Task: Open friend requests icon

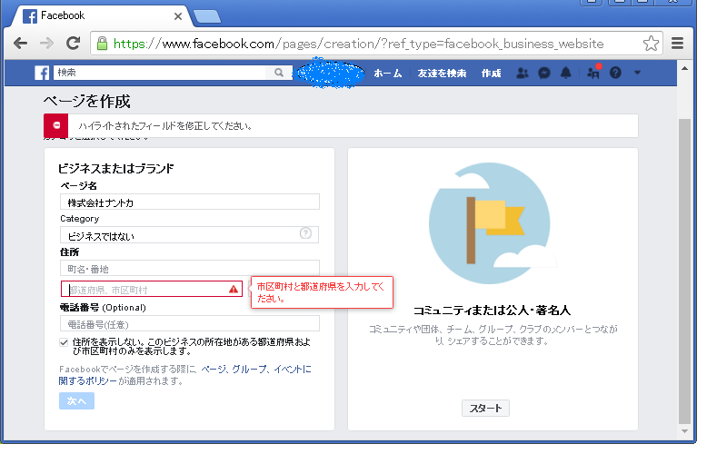Action: tap(522, 73)
